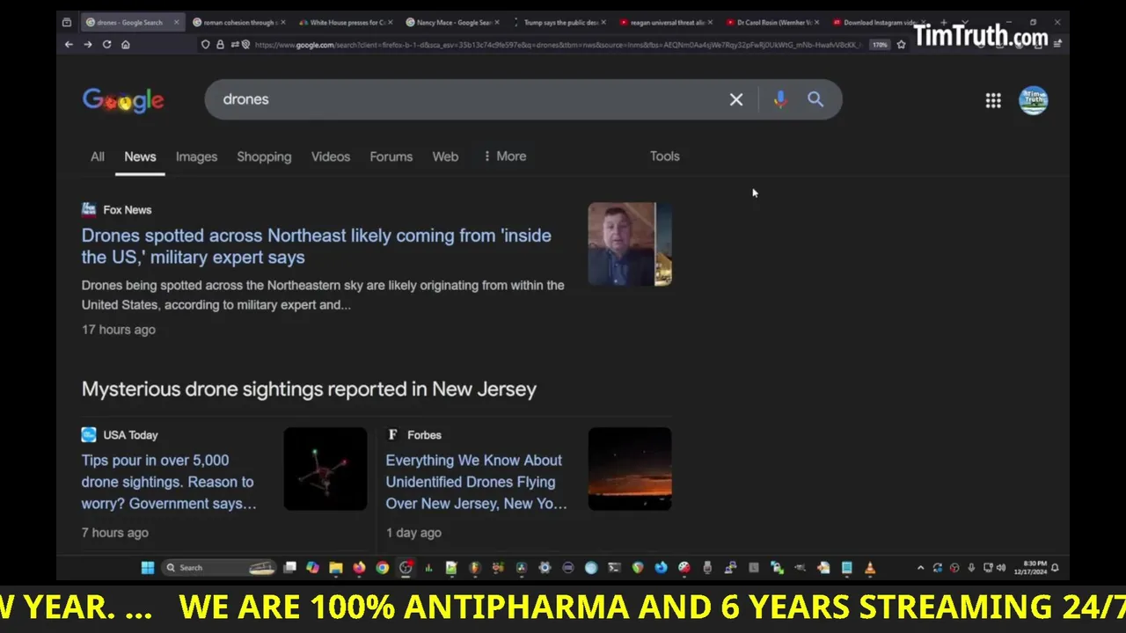1126x633 pixels.
Task: Expand the More search filters menu
Action: 505,156
